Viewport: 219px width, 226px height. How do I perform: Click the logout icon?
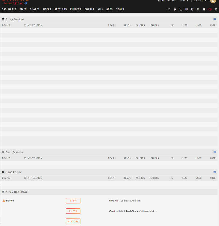point(175,9)
